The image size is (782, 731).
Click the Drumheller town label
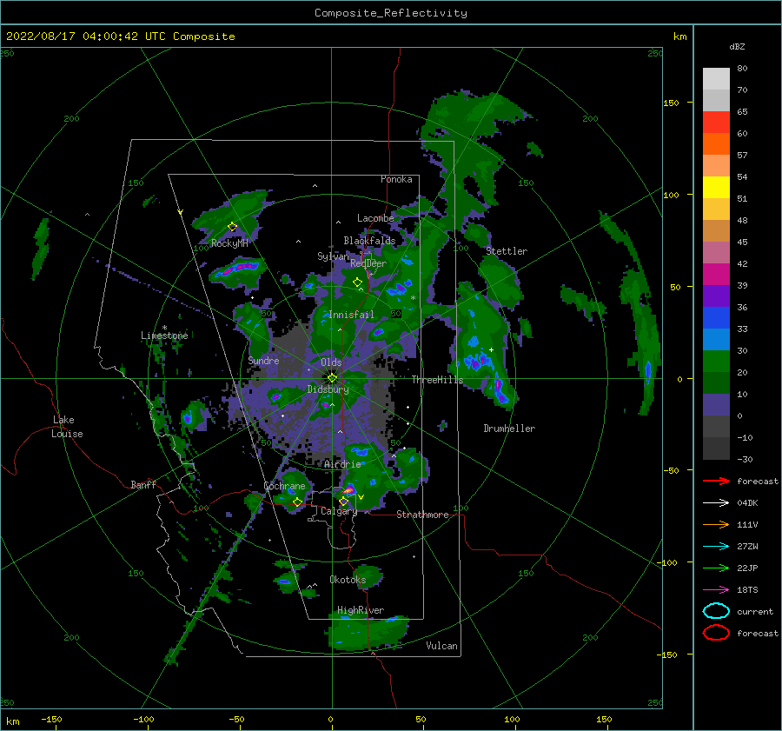[x=509, y=429]
